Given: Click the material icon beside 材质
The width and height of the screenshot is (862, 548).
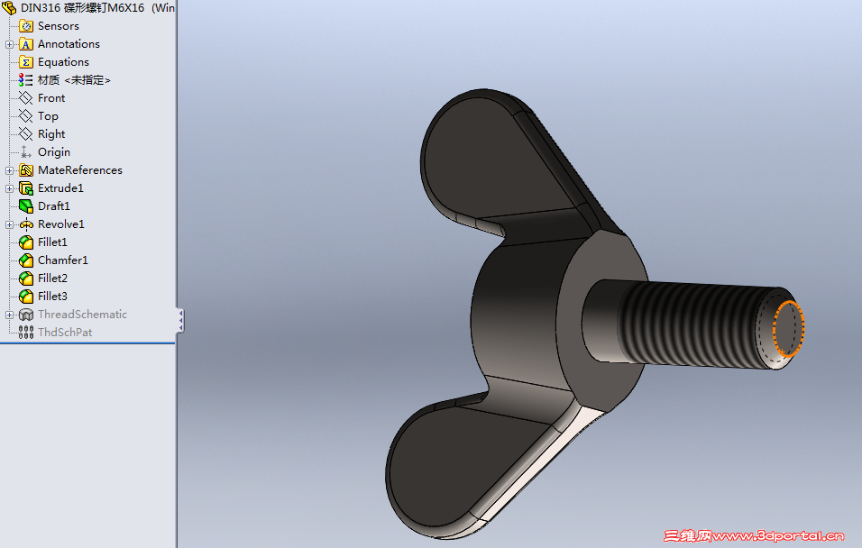Looking at the screenshot, I should [x=26, y=80].
